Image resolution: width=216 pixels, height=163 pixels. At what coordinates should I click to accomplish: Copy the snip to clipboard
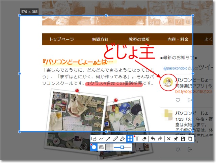(x=190, y=139)
